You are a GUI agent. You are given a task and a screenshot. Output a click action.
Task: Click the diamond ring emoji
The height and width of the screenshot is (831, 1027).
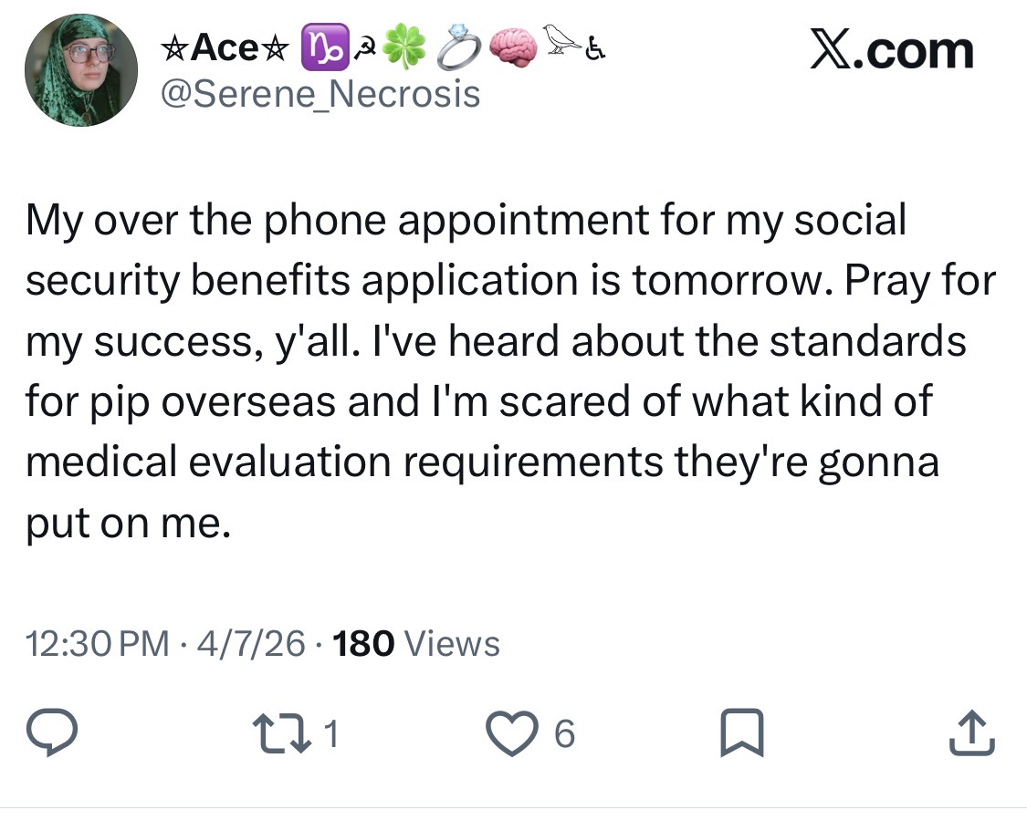[459, 47]
